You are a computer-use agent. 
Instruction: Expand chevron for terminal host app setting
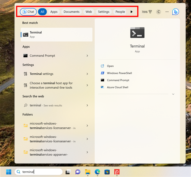coord(87,85)
